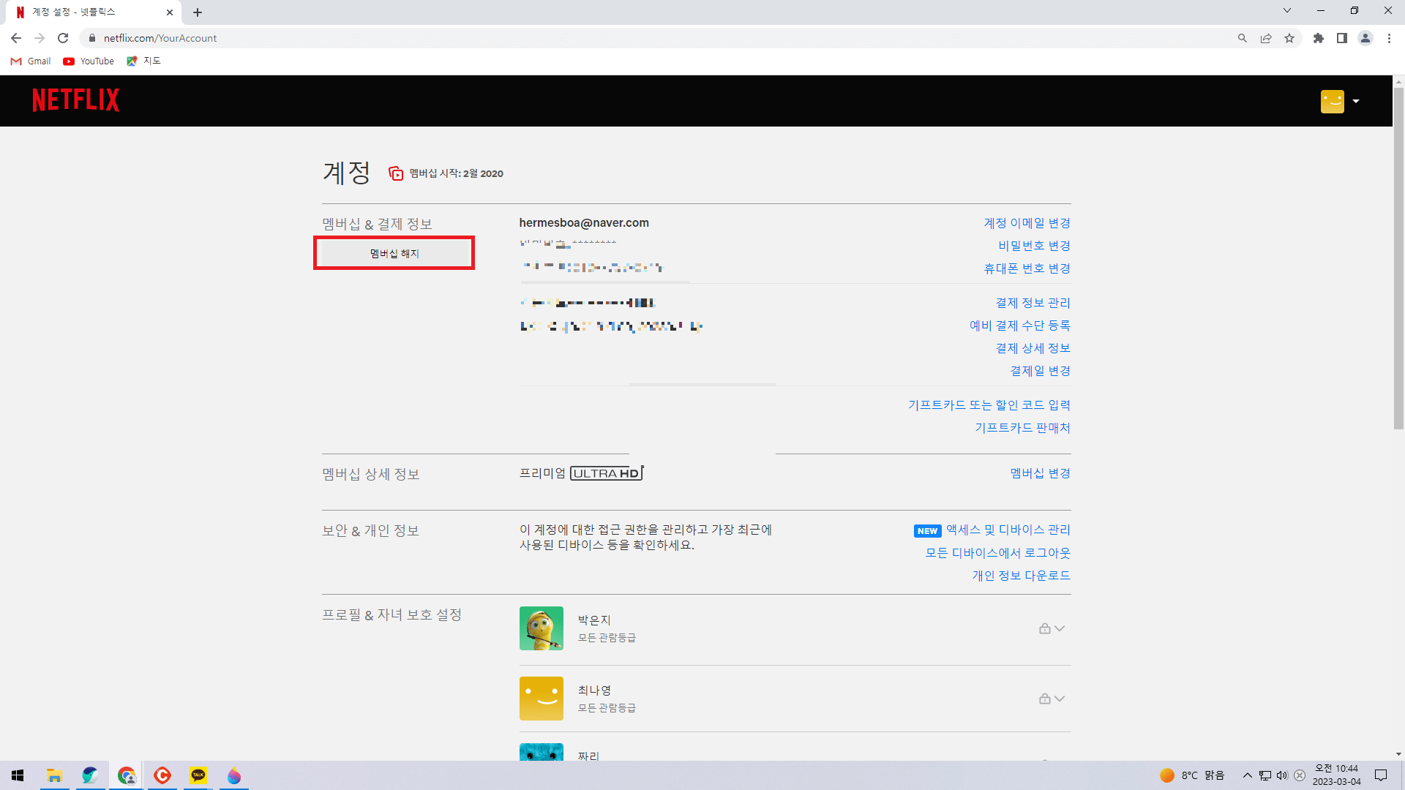The image size is (1405, 790).
Task: Click the browser forward arrow
Action: tap(40, 38)
